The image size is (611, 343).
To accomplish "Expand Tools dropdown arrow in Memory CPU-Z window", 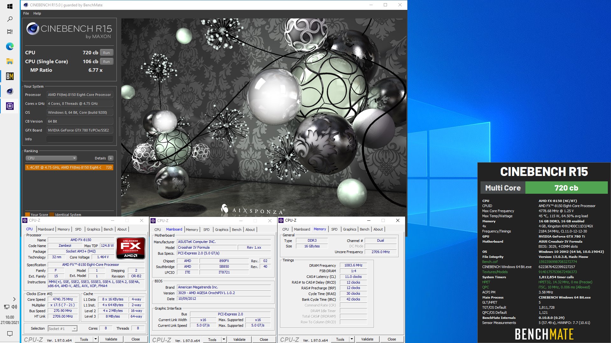I will click(x=352, y=339).
